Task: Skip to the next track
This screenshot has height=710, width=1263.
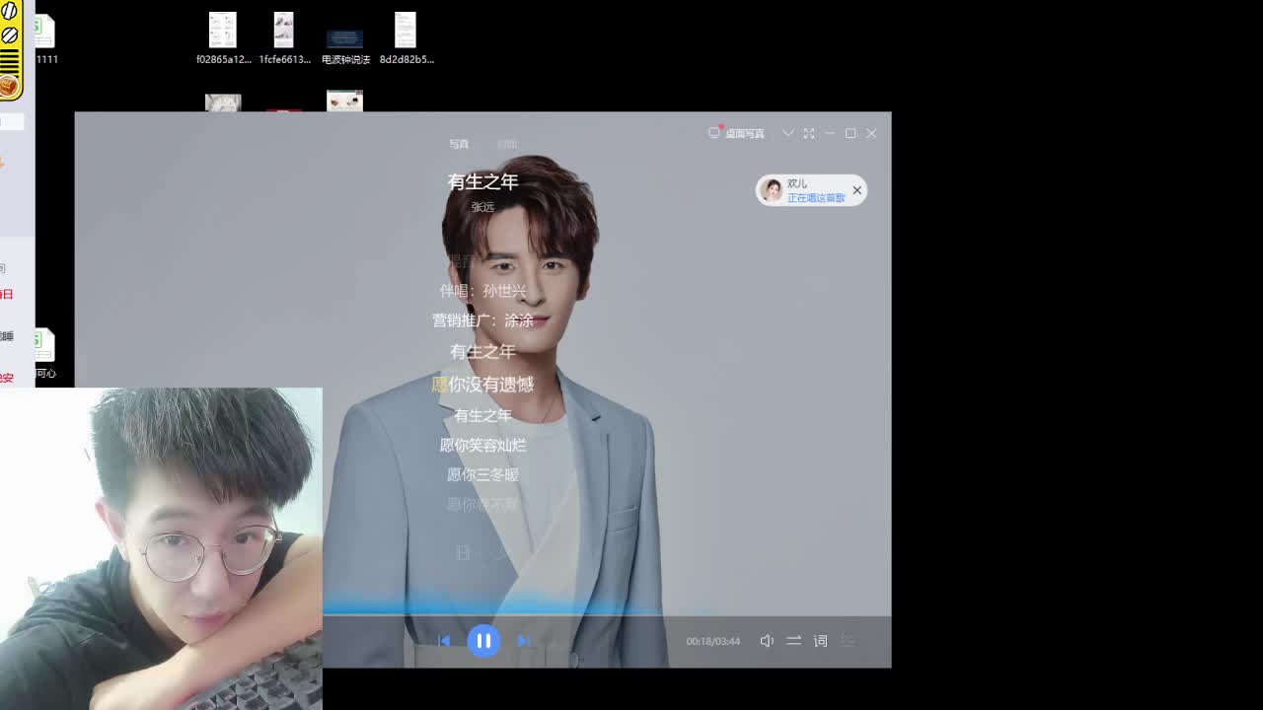Action: pos(524,641)
